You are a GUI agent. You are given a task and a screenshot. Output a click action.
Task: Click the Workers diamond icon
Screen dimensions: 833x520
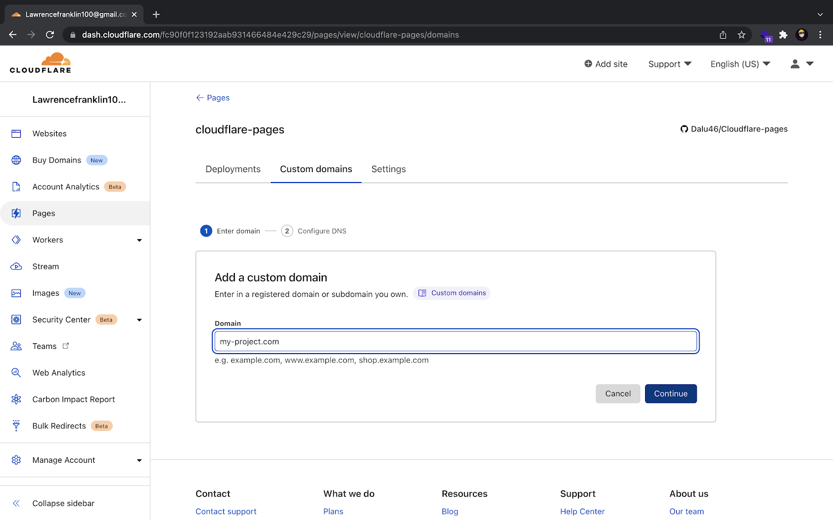[16, 240]
